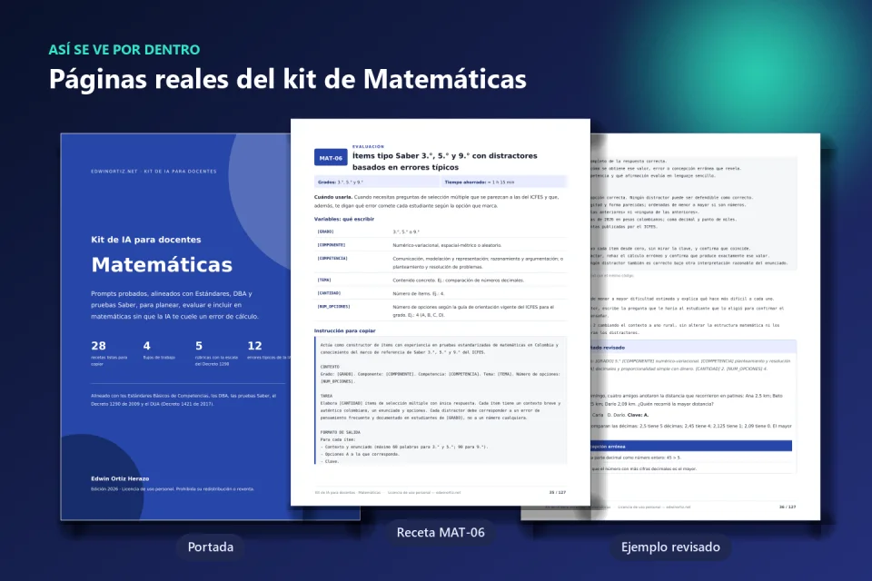The width and height of the screenshot is (872, 581).
Task: Click the 'FORMATO DE SALIDA' line in prompt
Action: 341,432
